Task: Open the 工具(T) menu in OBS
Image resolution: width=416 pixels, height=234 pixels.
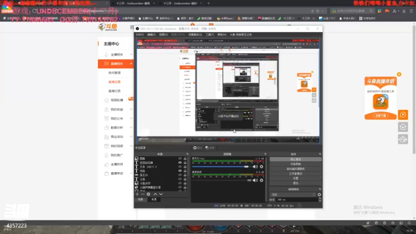Action: coord(210,34)
